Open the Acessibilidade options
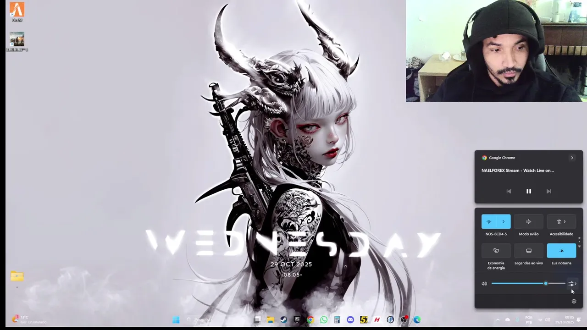Image resolution: width=587 pixels, height=330 pixels. [x=561, y=221]
